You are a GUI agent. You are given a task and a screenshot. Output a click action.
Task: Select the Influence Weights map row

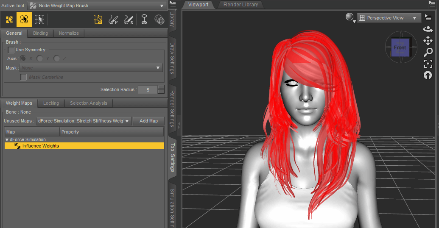click(84, 146)
